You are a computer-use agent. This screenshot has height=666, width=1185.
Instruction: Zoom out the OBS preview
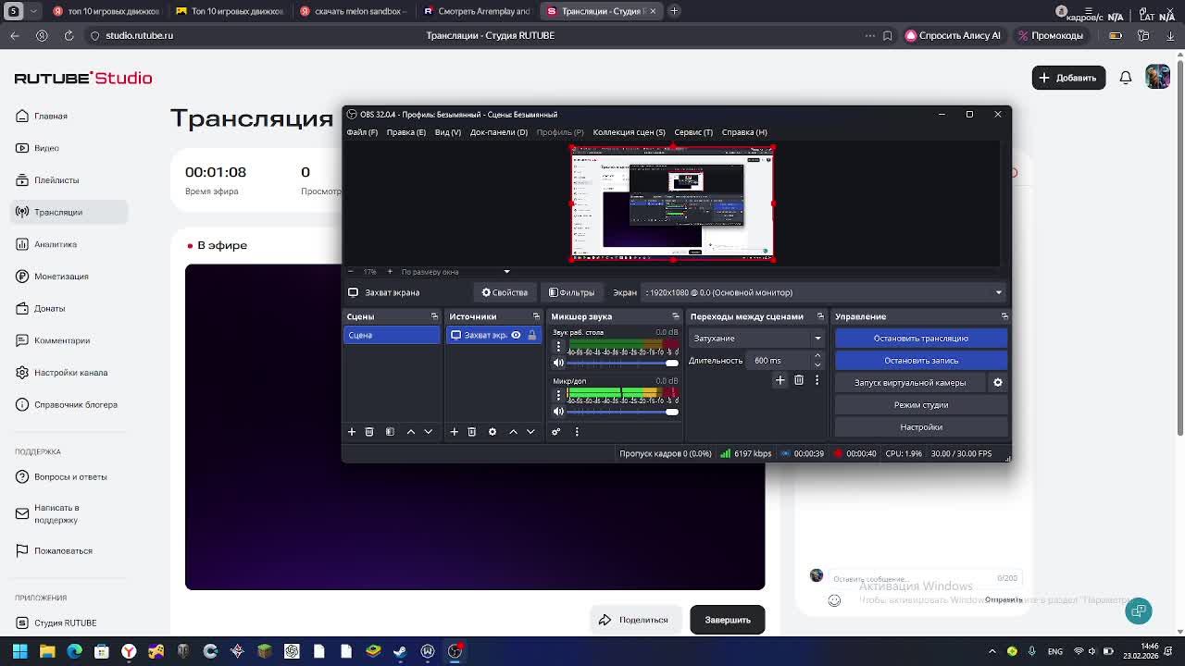pos(351,272)
